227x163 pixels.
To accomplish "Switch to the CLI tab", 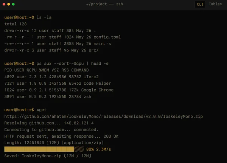I will coord(200,4).
